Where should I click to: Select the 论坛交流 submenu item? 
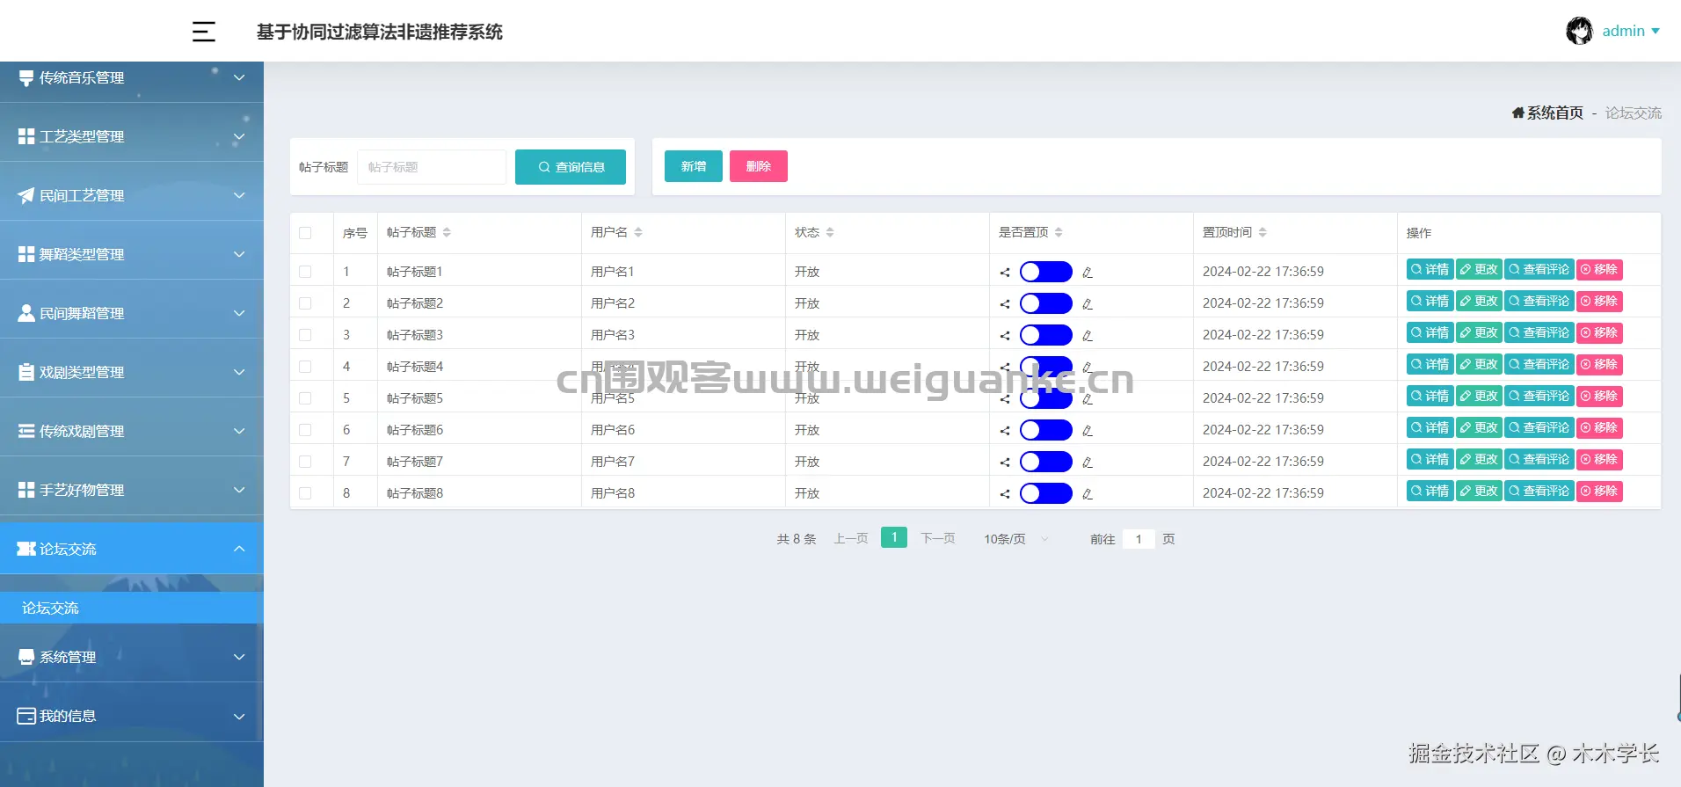132,608
